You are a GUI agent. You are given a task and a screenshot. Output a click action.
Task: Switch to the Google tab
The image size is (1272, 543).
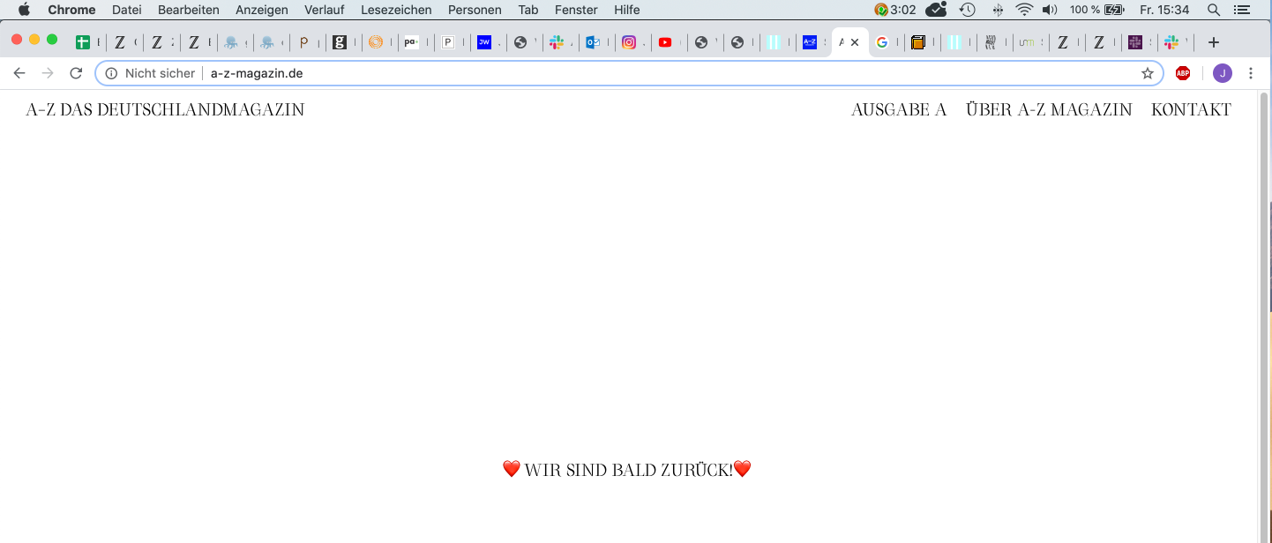881,42
